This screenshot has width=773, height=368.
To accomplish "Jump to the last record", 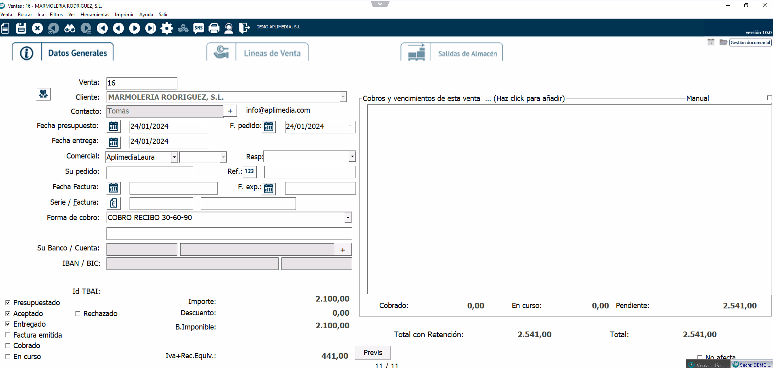I will [x=151, y=28].
